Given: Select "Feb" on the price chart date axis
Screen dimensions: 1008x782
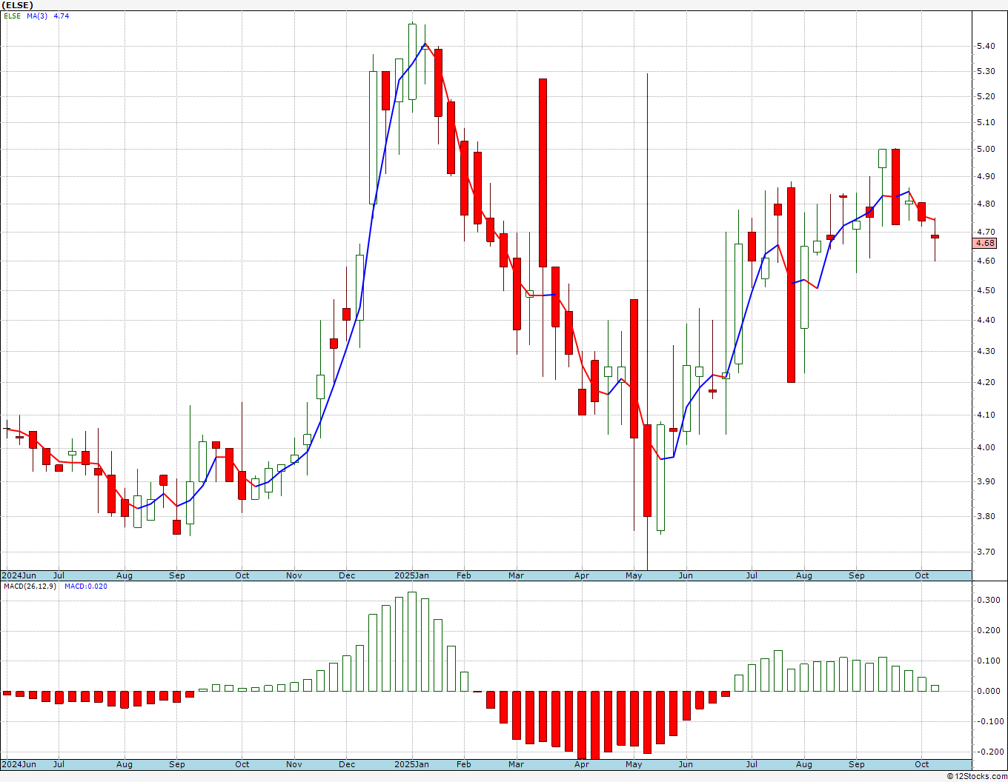Looking at the screenshot, I should click(x=464, y=575).
